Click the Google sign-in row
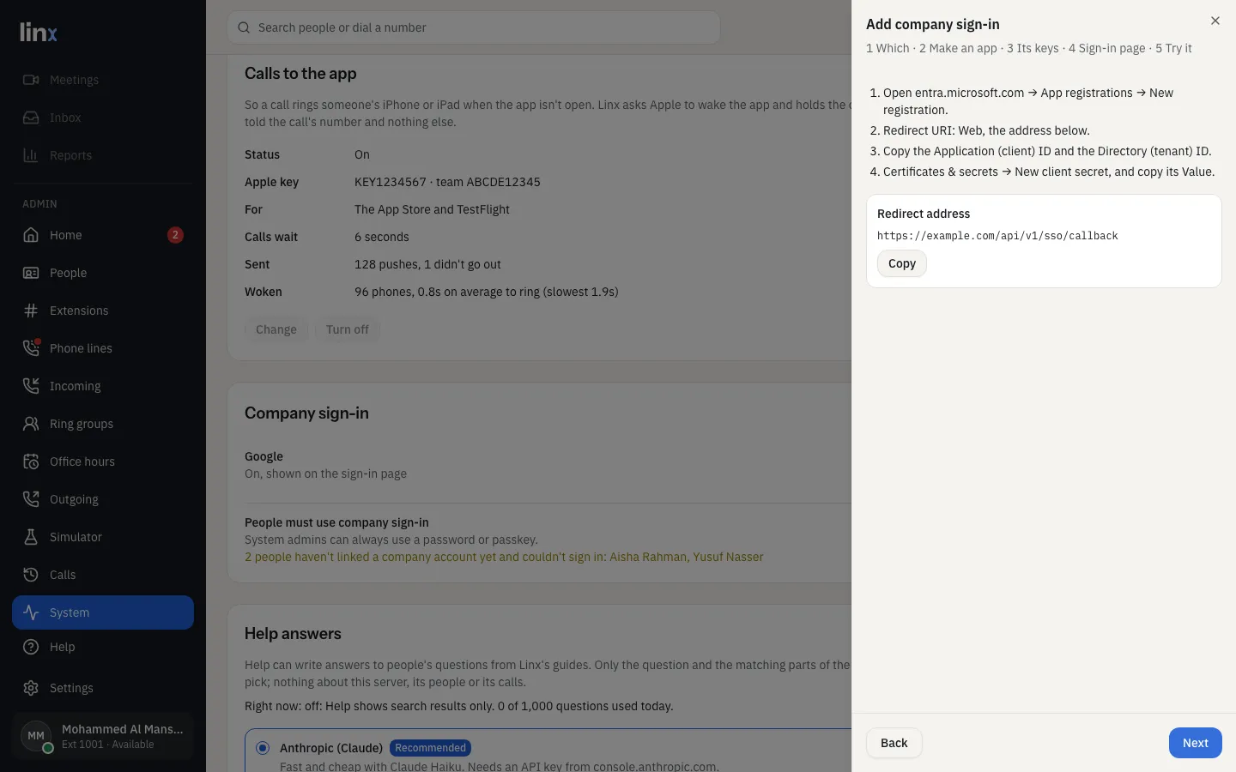1236x772 pixels. (x=548, y=465)
